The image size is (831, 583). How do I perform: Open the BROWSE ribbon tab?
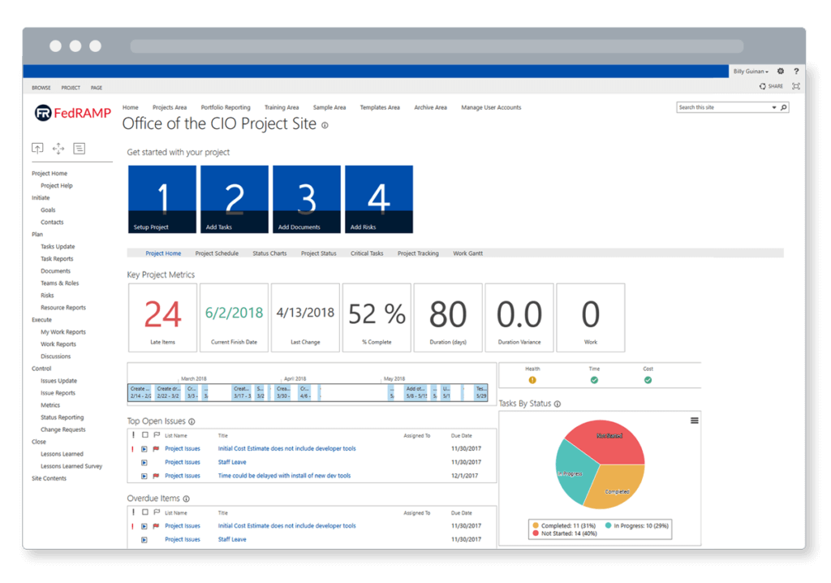[x=41, y=87]
